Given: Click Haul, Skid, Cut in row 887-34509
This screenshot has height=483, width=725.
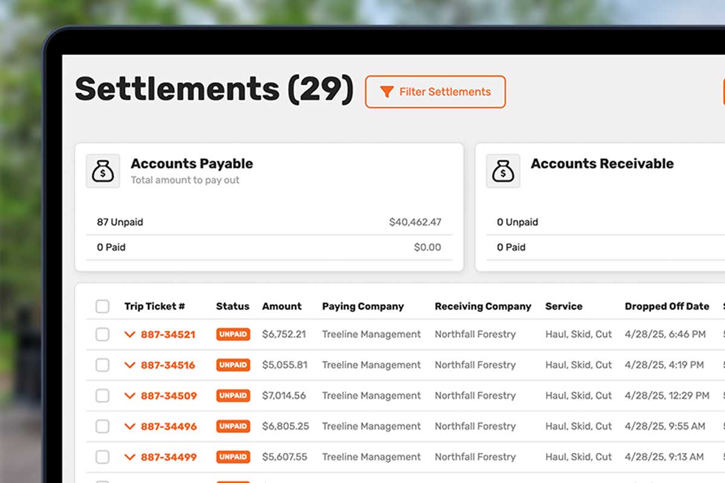Looking at the screenshot, I should [579, 396].
